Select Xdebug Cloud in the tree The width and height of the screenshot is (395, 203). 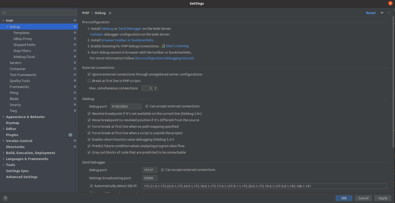point(24,57)
